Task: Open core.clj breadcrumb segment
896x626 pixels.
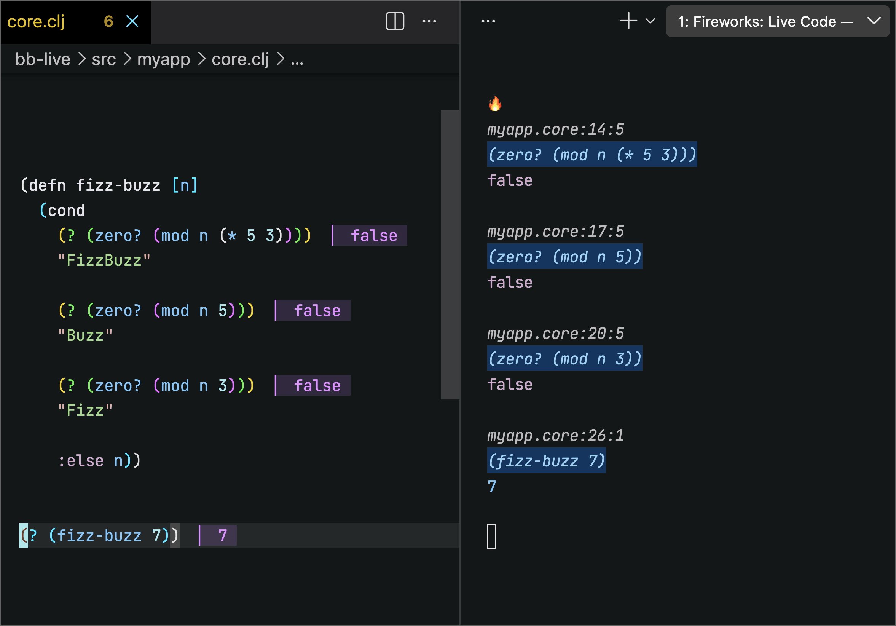Action: pyautogui.click(x=241, y=59)
